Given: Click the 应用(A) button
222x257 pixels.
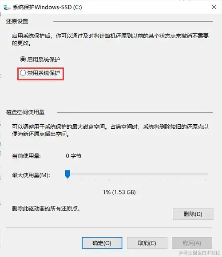Looking at the screenshot, I should coord(192,243).
